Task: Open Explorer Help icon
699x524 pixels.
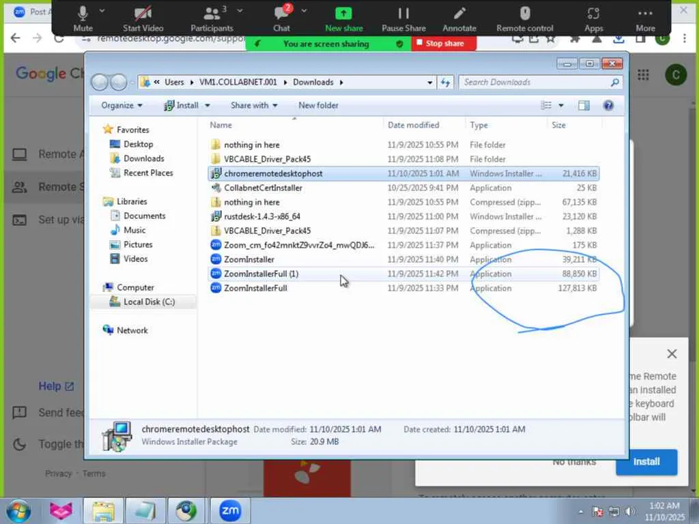Action: [x=608, y=106]
